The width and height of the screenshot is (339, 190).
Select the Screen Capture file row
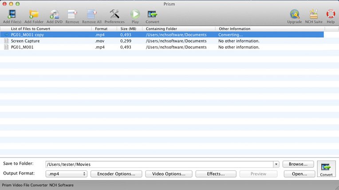[x=25, y=41]
